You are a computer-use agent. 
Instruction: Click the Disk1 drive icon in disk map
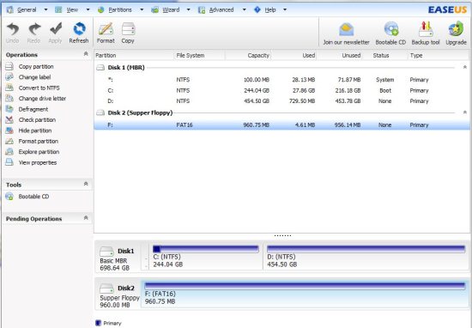(106, 252)
